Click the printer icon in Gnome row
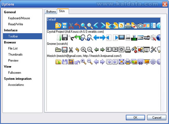 click(128, 50)
